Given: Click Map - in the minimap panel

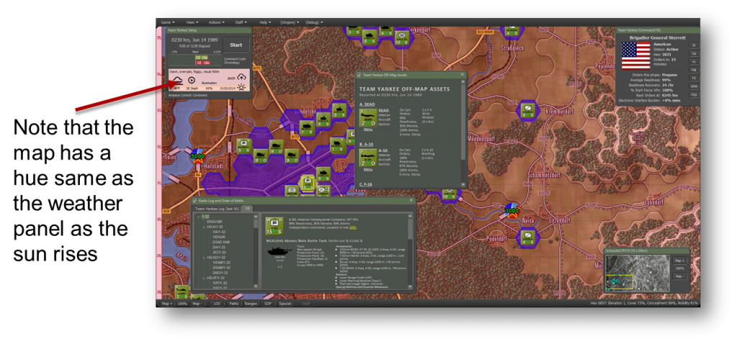Looking at the screenshot, I should 679,276.
